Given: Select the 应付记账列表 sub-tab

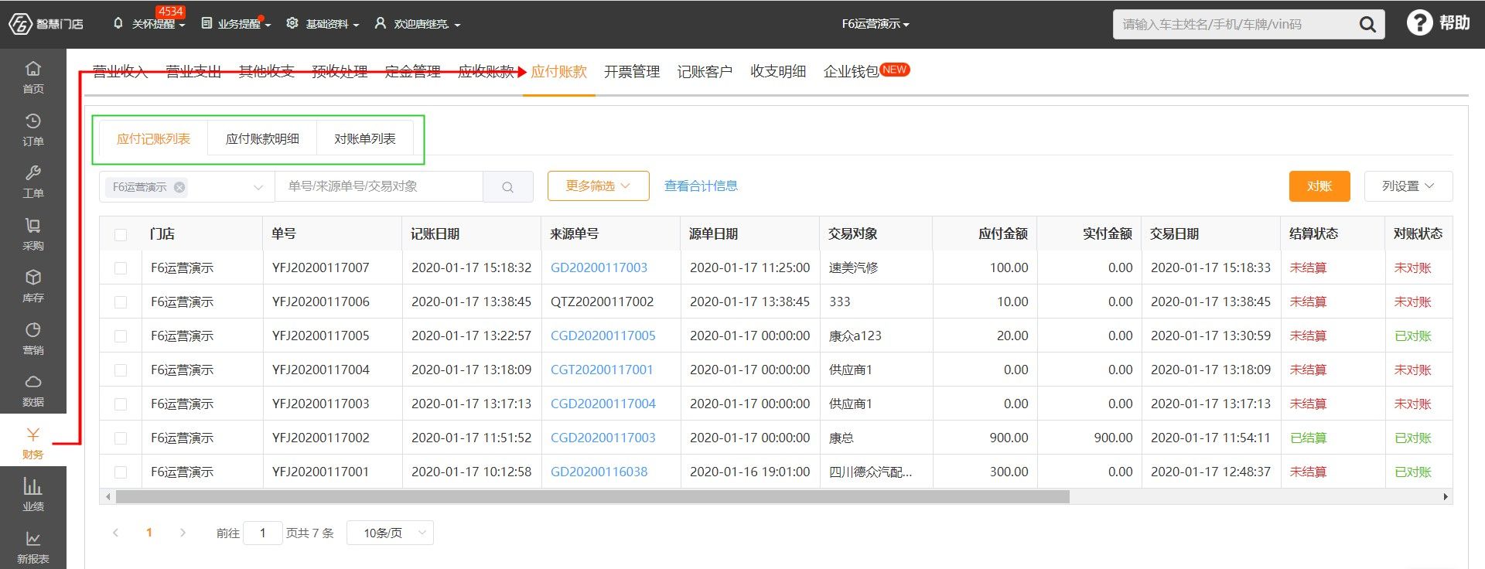Looking at the screenshot, I should (x=153, y=139).
